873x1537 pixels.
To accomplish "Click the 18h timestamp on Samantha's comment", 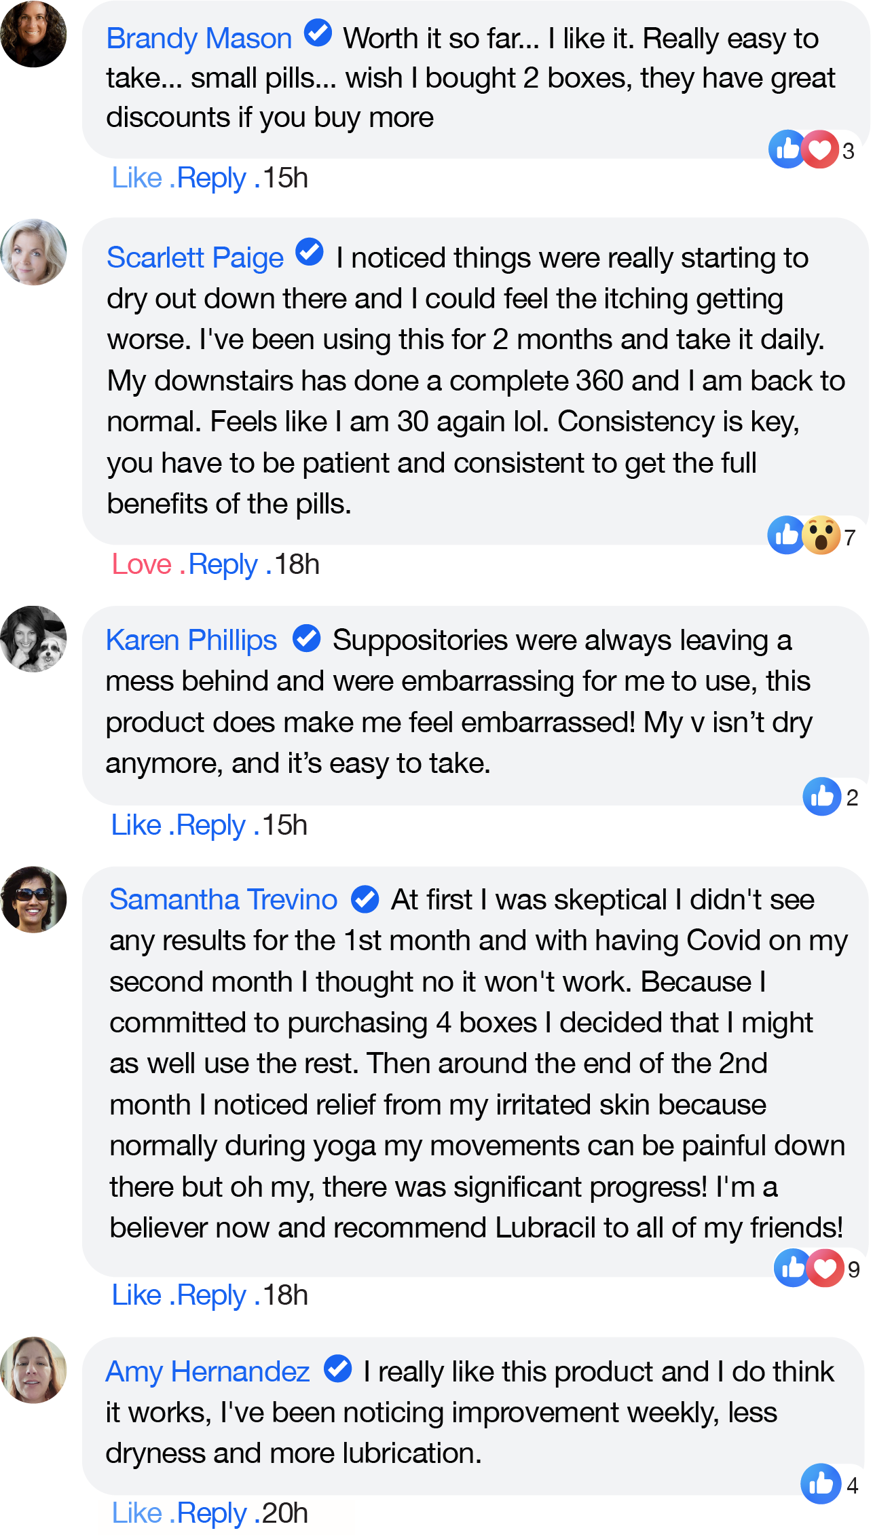I will tap(285, 1295).
